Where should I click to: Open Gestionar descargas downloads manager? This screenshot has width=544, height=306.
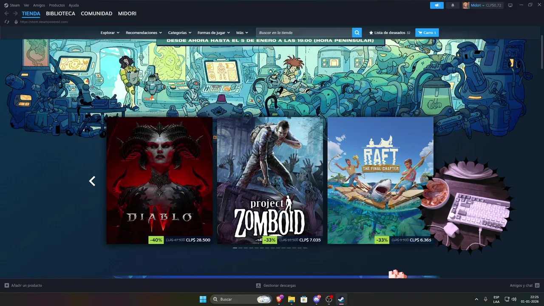pos(276,286)
